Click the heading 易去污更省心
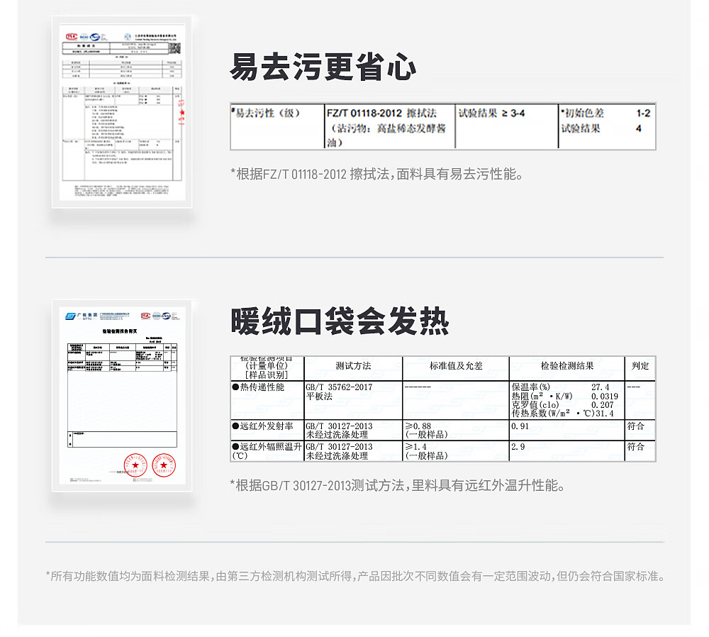Image resolution: width=709 pixels, height=637 pixels. pyautogui.click(x=323, y=67)
